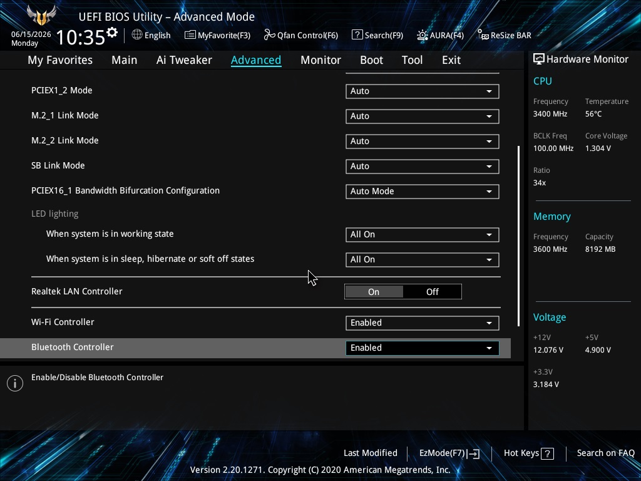Click the Search(F9) question mark icon
Screen dimensions: 641x481
tap(357, 35)
